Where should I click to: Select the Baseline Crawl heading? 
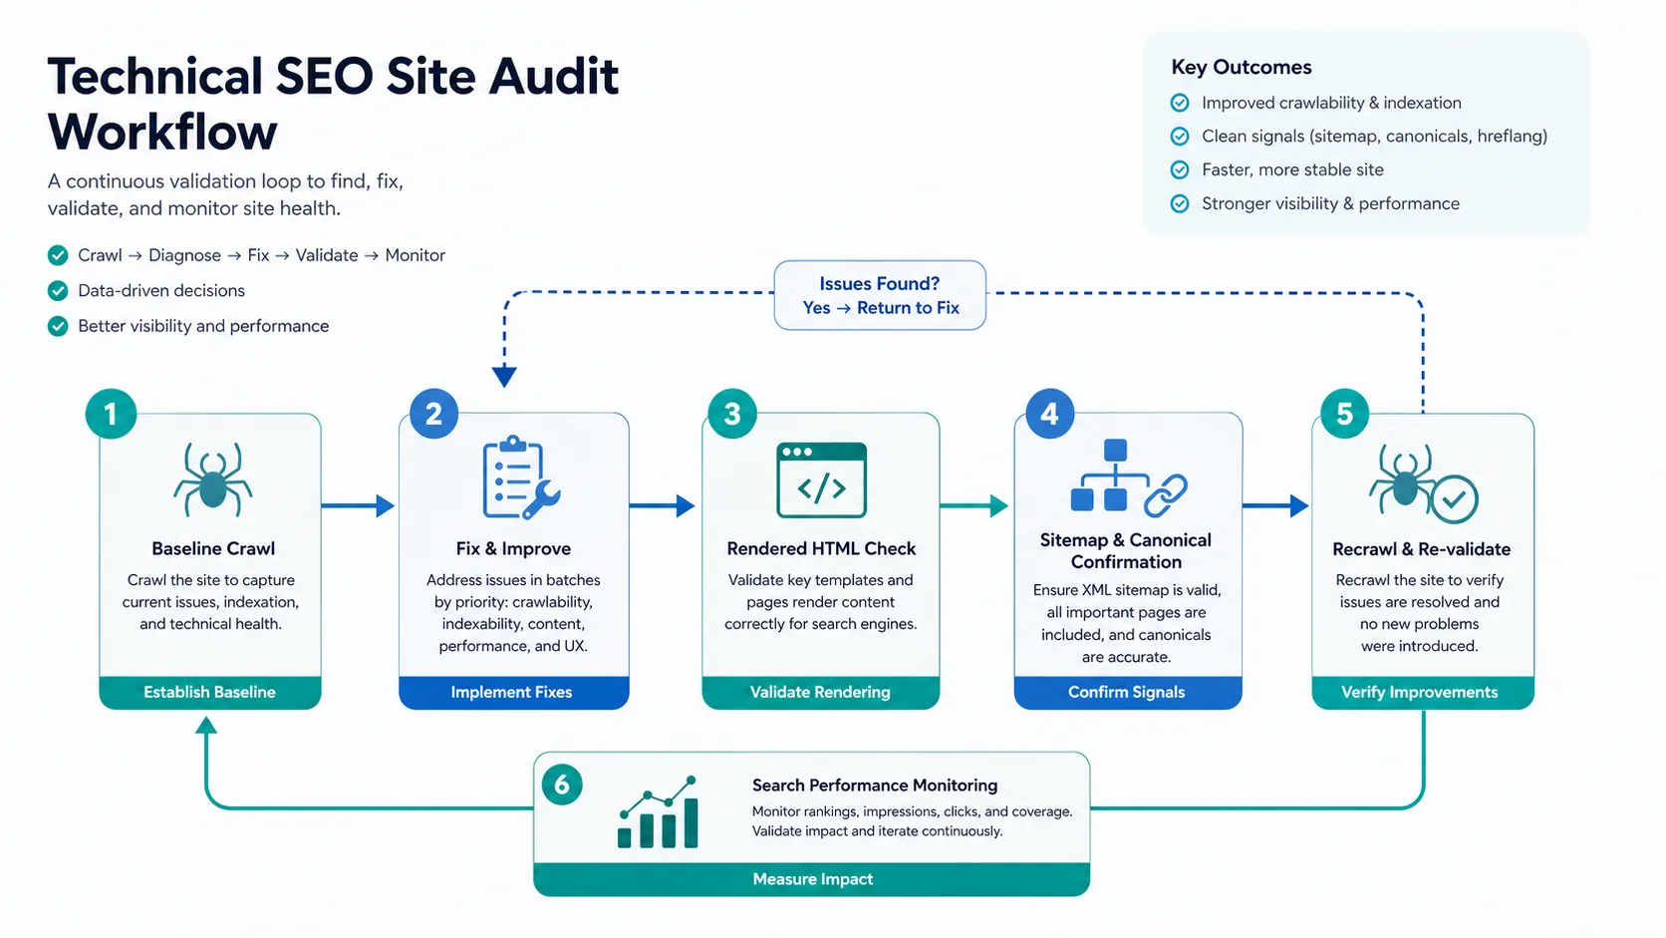pyautogui.click(x=213, y=548)
